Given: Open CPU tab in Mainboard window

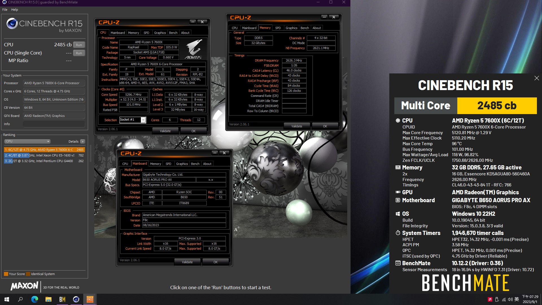Looking at the screenshot, I should click(125, 164).
